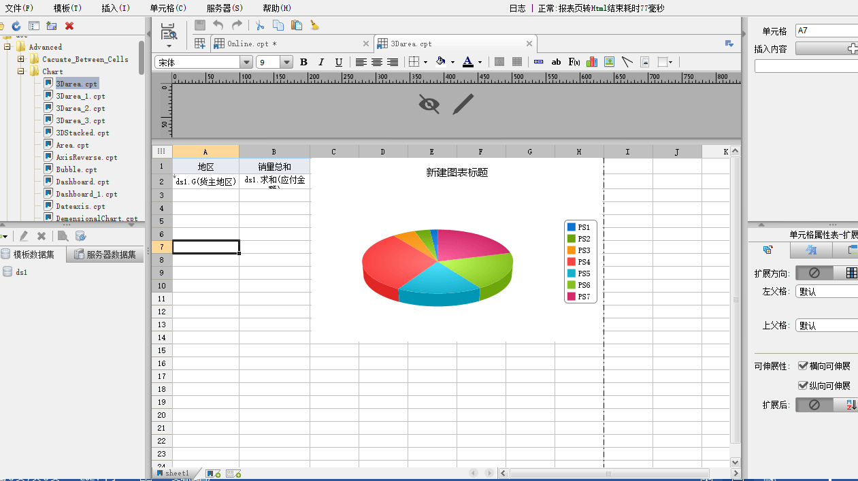Insert a formula with F(x) icon
This screenshot has height=481, width=858.
(x=574, y=62)
